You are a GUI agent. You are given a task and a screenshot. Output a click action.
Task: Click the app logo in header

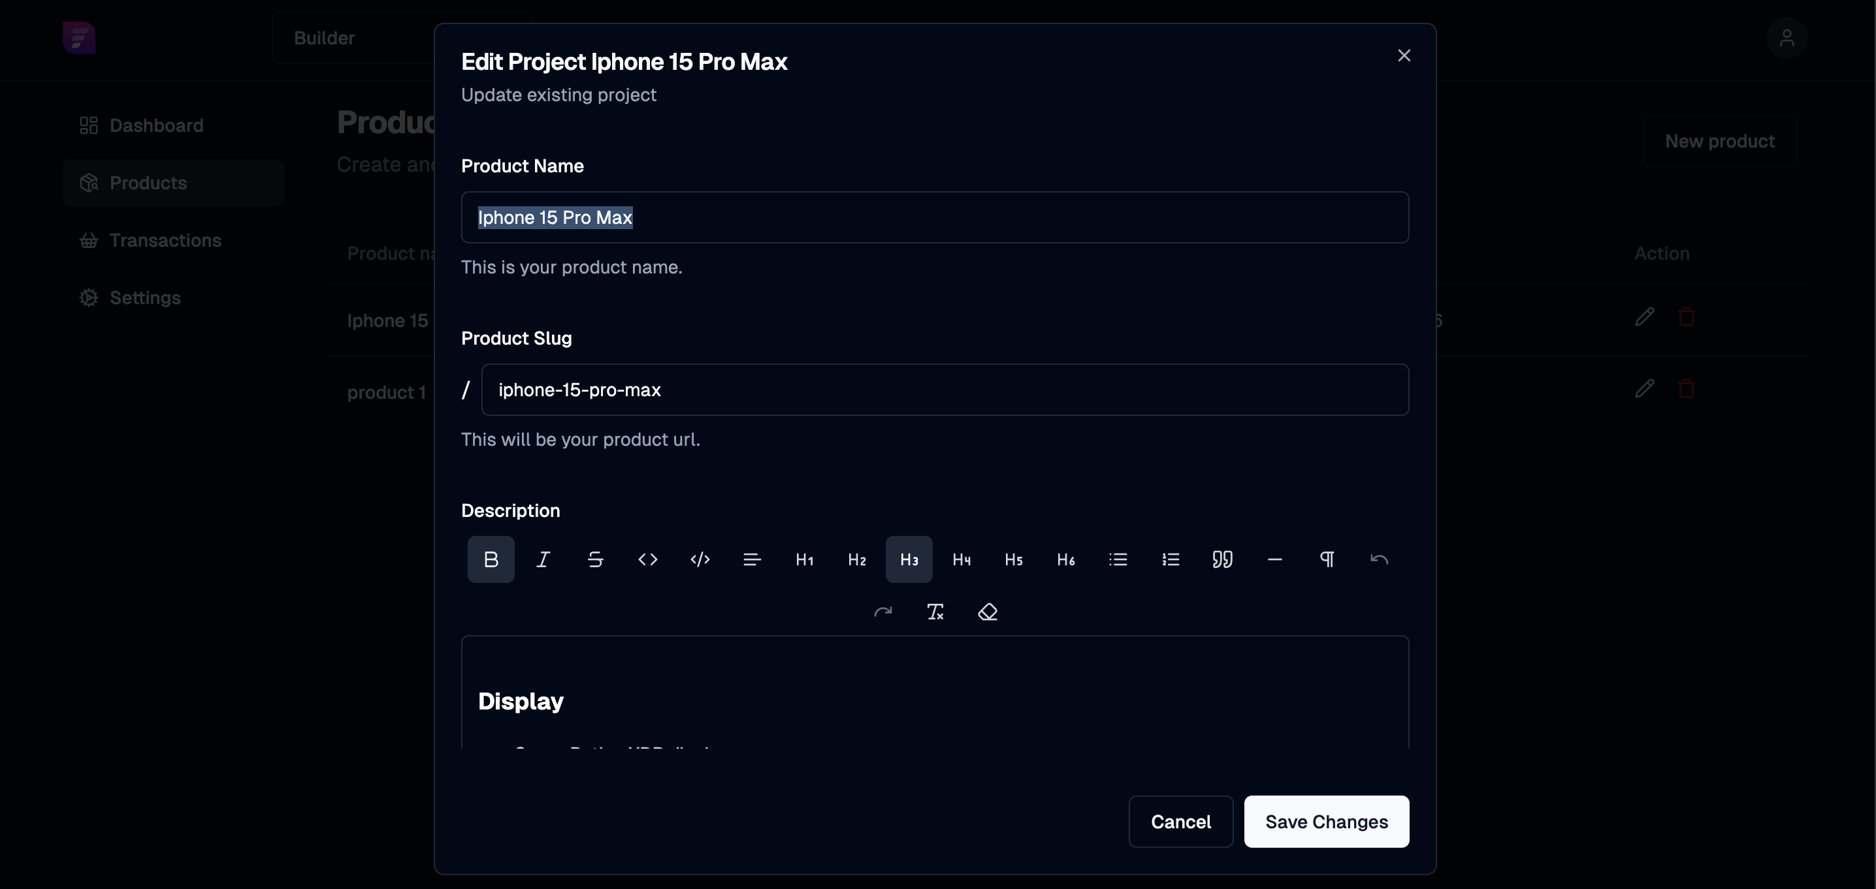click(x=78, y=38)
